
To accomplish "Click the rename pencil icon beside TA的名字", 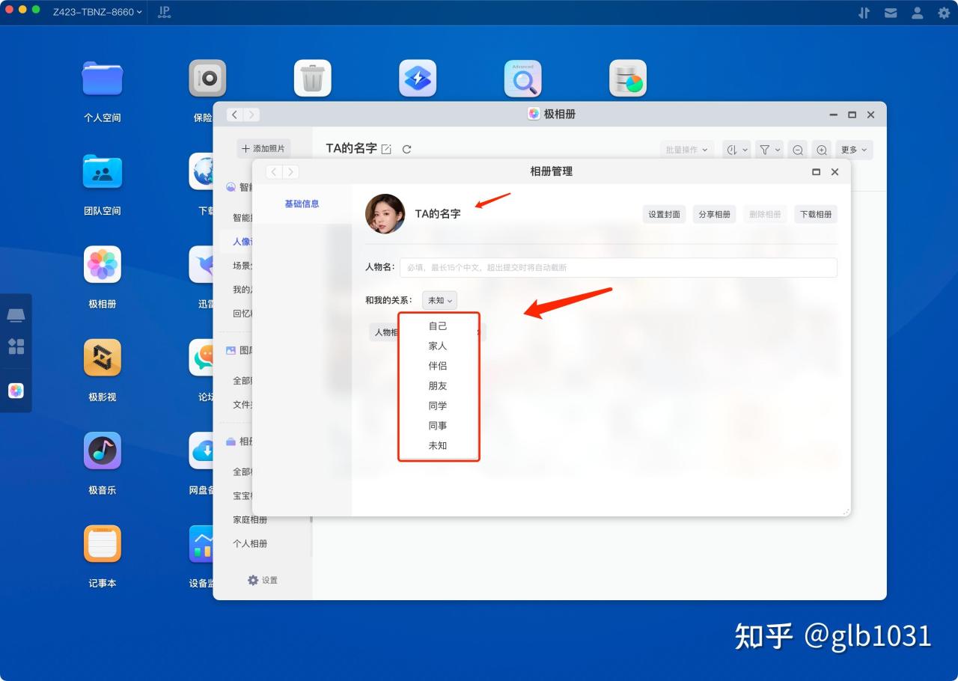I will point(386,148).
